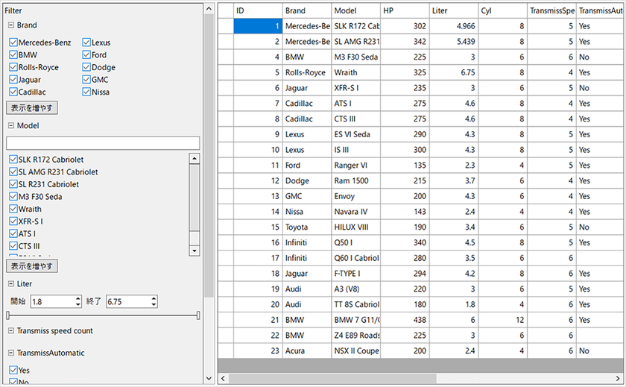The width and height of the screenshot is (626, 387).
Task: Click the Model search text box
Action: click(103, 143)
